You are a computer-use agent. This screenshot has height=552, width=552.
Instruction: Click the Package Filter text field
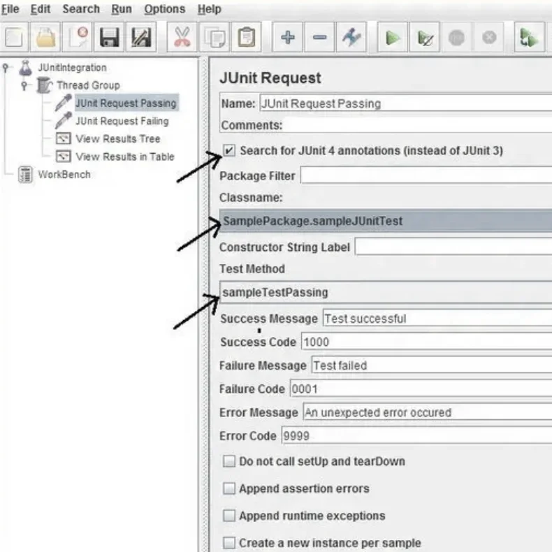pyautogui.click(x=425, y=175)
